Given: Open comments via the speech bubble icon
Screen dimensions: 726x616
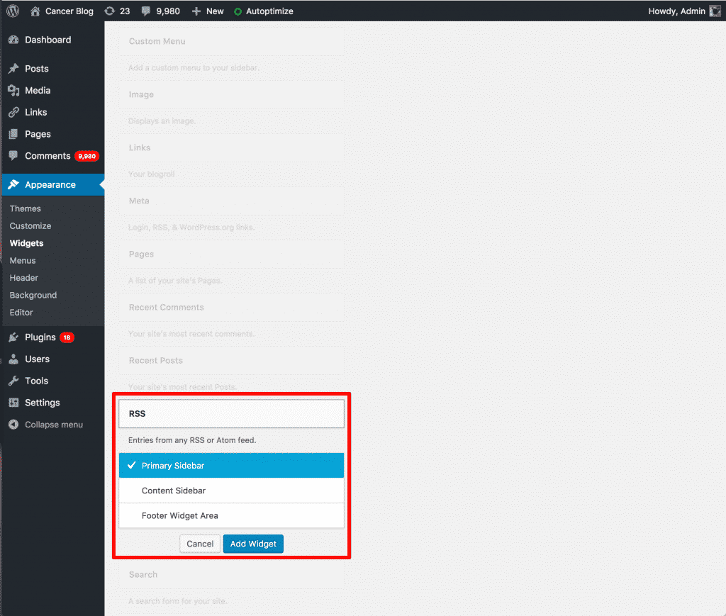Looking at the screenshot, I should tap(145, 11).
